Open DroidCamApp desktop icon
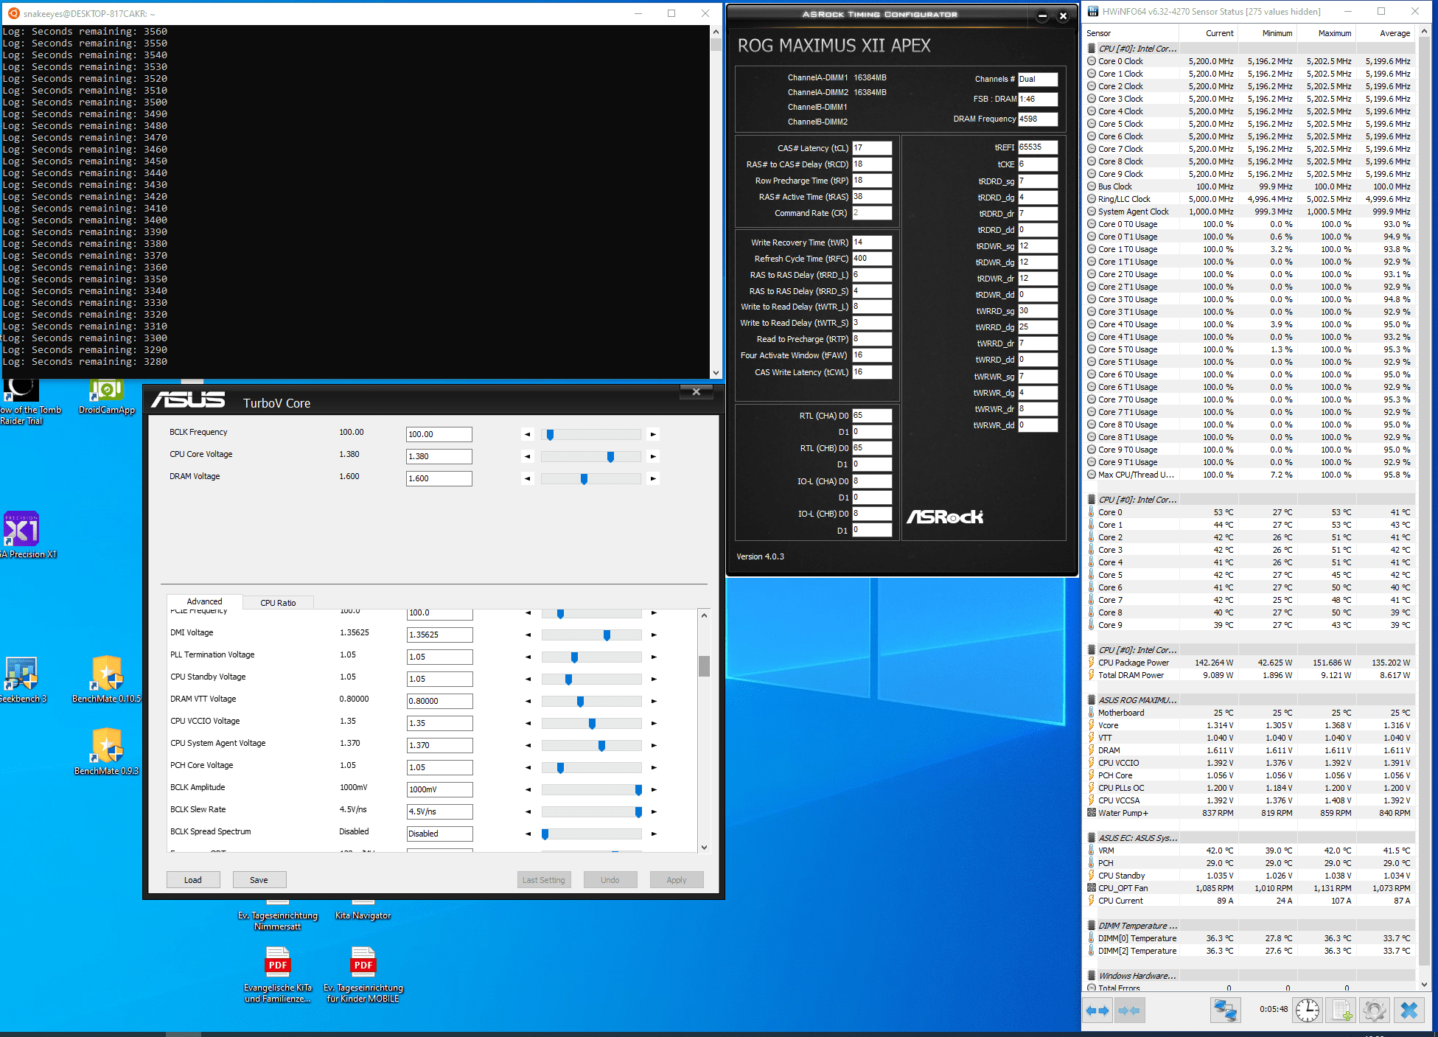This screenshot has width=1438, height=1037. (x=107, y=397)
